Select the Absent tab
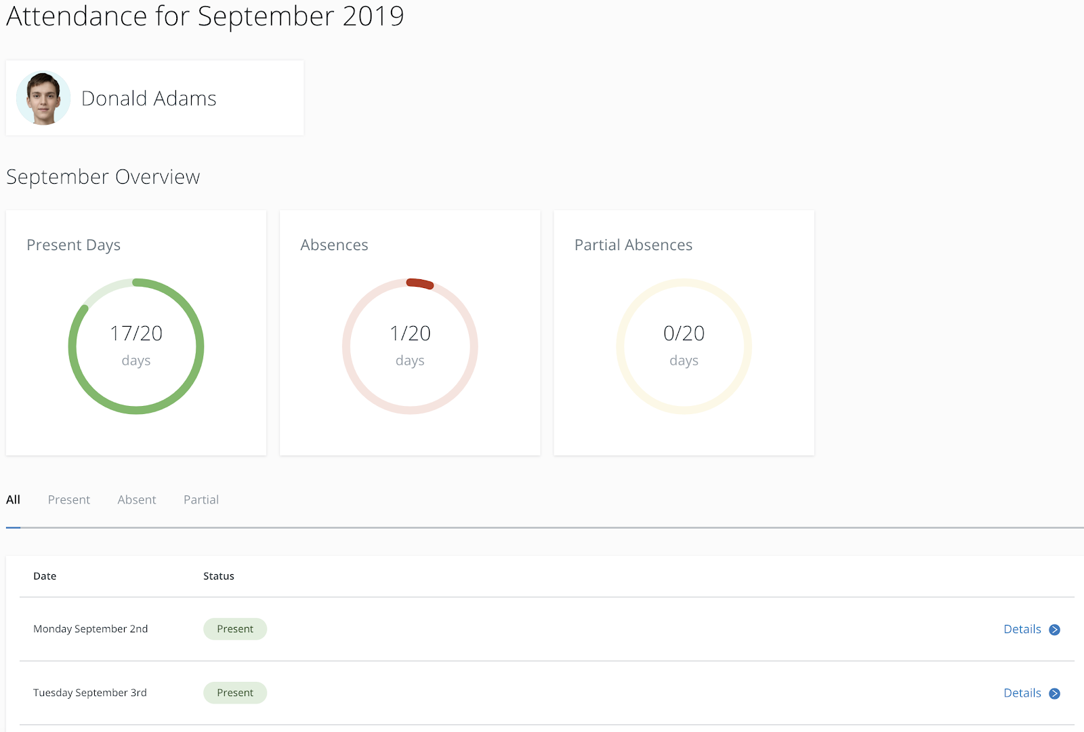The height and width of the screenshot is (732, 1084). tap(137, 500)
